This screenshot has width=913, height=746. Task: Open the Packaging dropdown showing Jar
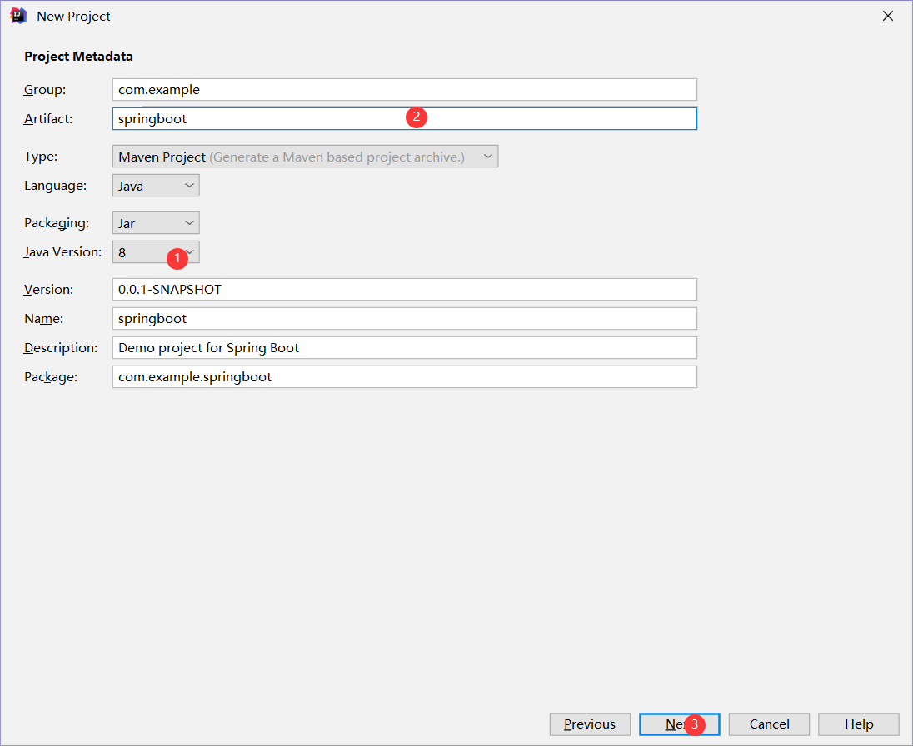[156, 223]
